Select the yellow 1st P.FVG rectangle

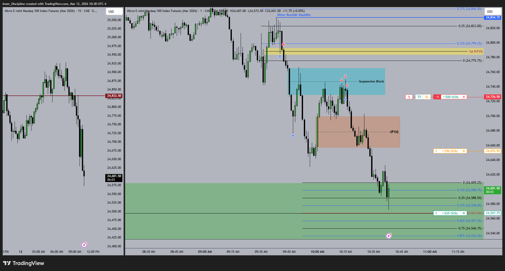tap(375, 51)
